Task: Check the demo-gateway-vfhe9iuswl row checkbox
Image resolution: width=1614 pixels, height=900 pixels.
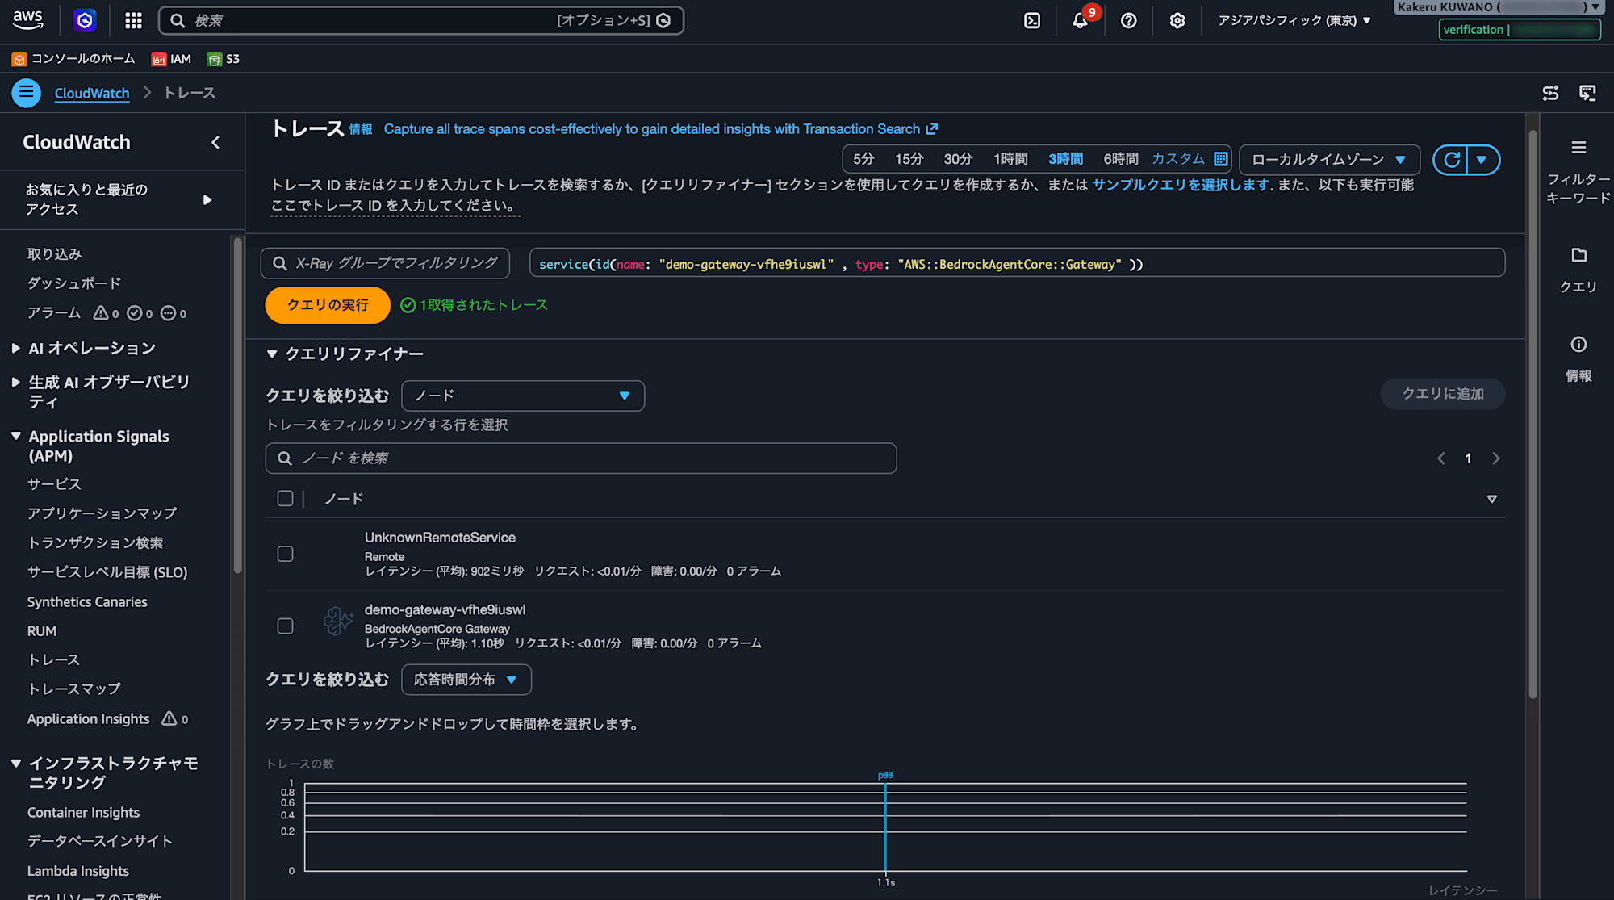Action: click(285, 626)
